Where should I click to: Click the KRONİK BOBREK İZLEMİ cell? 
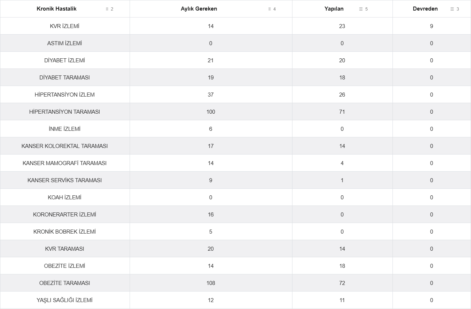coord(65,232)
